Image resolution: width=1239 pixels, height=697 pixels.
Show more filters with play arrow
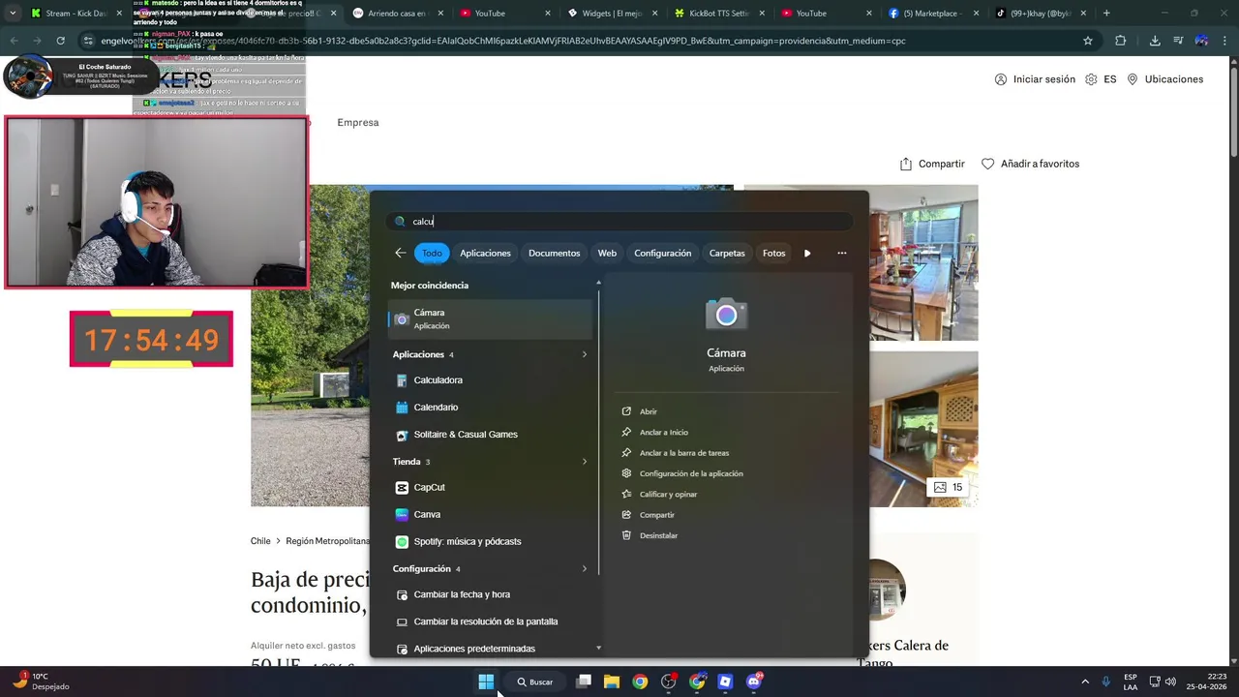(807, 254)
